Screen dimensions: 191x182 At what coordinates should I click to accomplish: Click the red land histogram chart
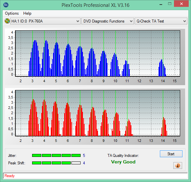coord(98,113)
